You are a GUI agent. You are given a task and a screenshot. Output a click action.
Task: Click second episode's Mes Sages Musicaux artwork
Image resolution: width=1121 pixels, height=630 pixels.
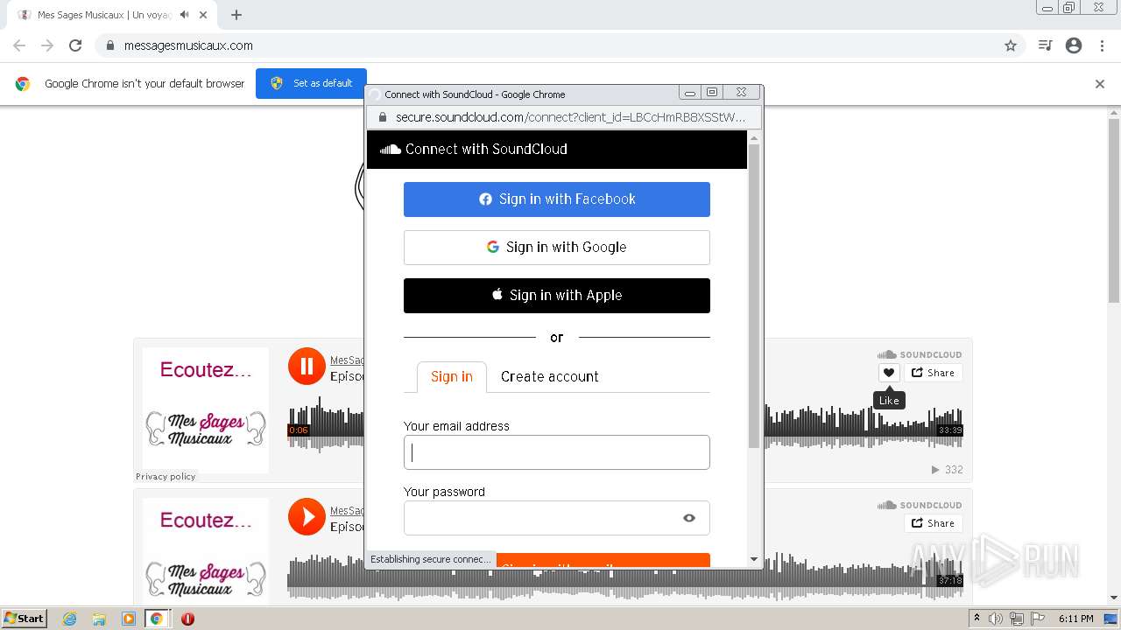click(206, 551)
